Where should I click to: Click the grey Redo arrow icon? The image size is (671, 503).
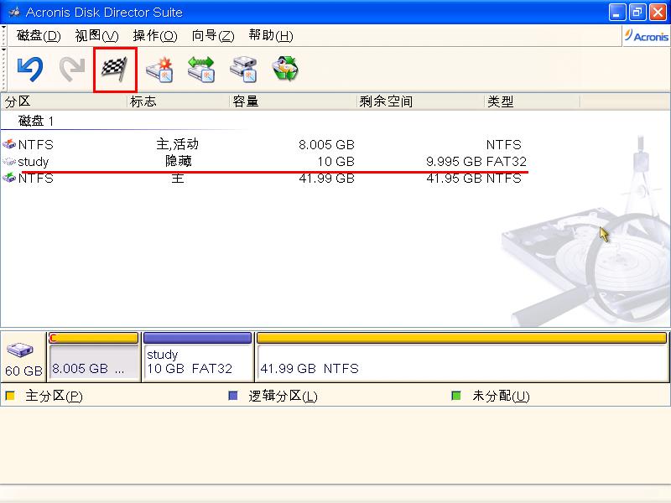pos(72,69)
